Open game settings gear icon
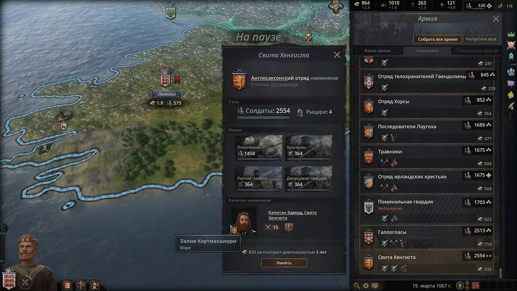 click(x=366, y=285)
